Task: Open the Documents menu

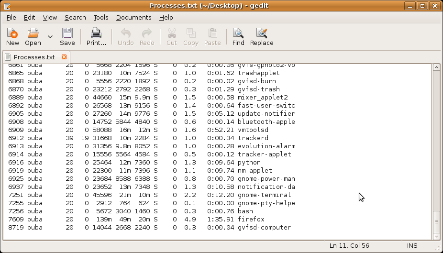Action: point(133,18)
